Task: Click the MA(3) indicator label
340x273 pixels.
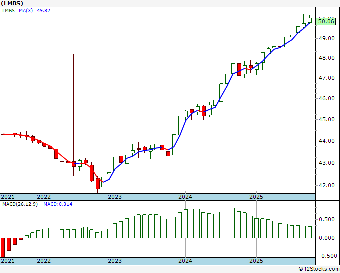Action: point(26,11)
